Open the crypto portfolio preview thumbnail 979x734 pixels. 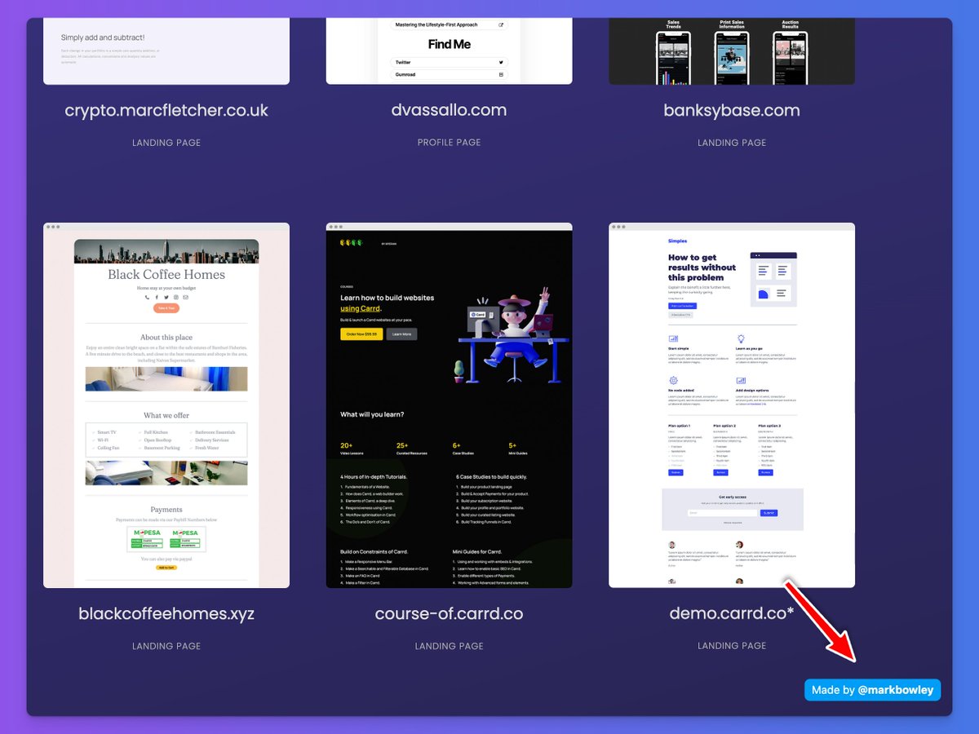tap(166, 51)
